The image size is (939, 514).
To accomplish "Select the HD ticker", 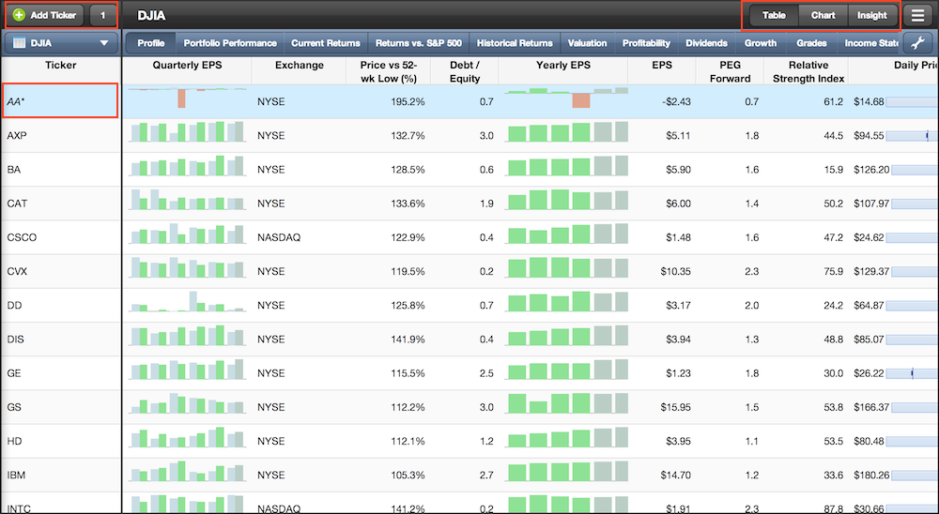I will tap(14, 441).
